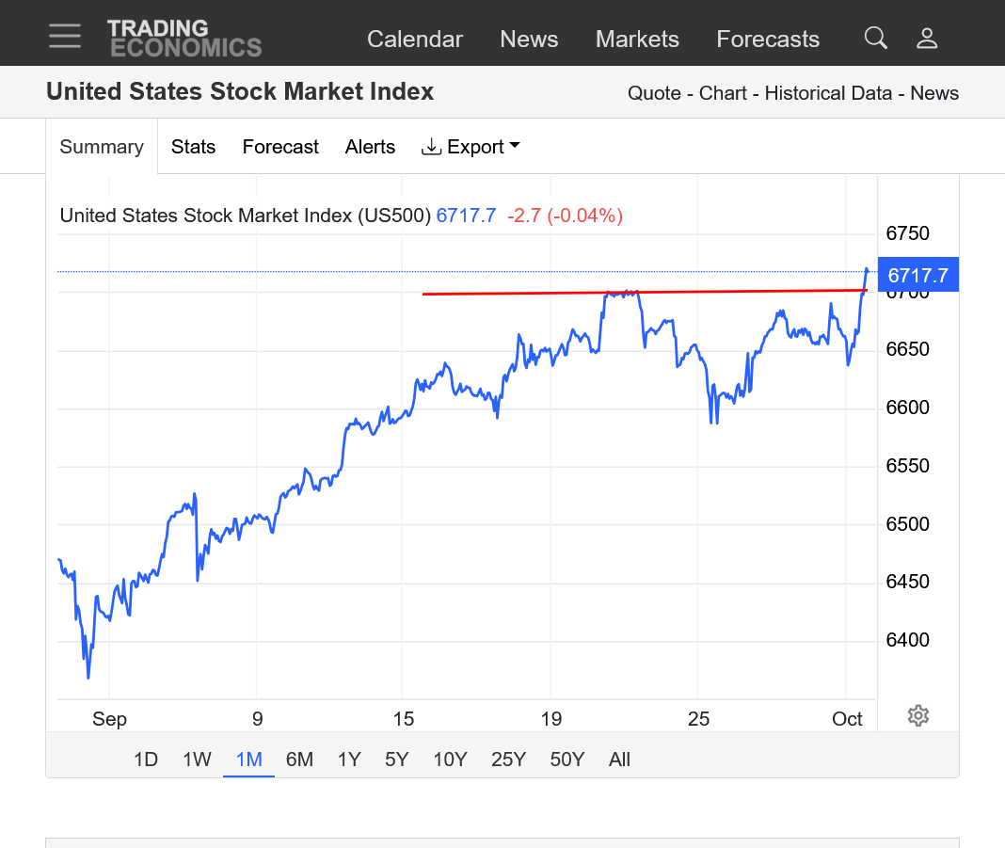Image resolution: width=1005 pixels, height=848 pixels.
Task: Switch to the Stats tab
Action: [193, 147]
